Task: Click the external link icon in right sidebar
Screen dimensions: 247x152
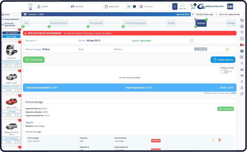Action: (x=242, y=94)
